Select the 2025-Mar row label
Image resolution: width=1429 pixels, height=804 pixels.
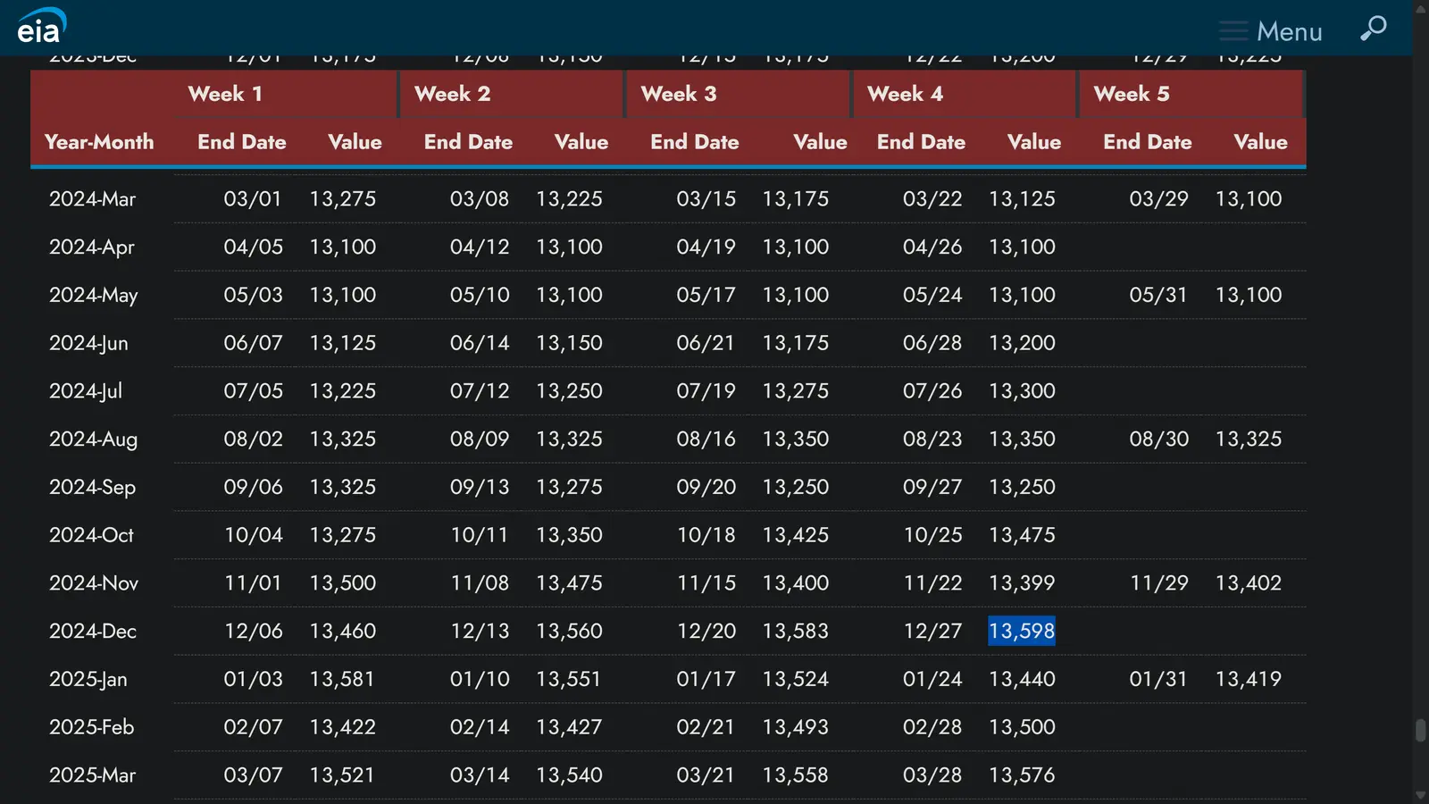[92, 775]
